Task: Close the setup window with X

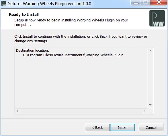Action: point(159,3)
